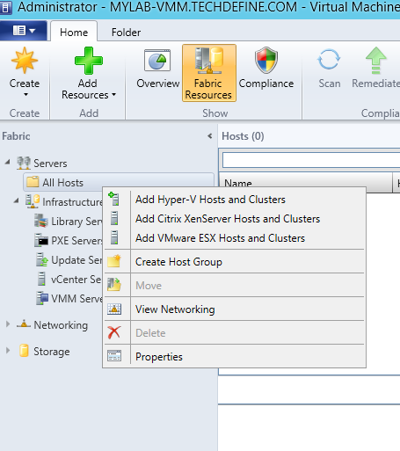Choose Add Citrix XenServer Hosts and Clusters
Screen dimensions: 400x451
(x=235, y=219)
